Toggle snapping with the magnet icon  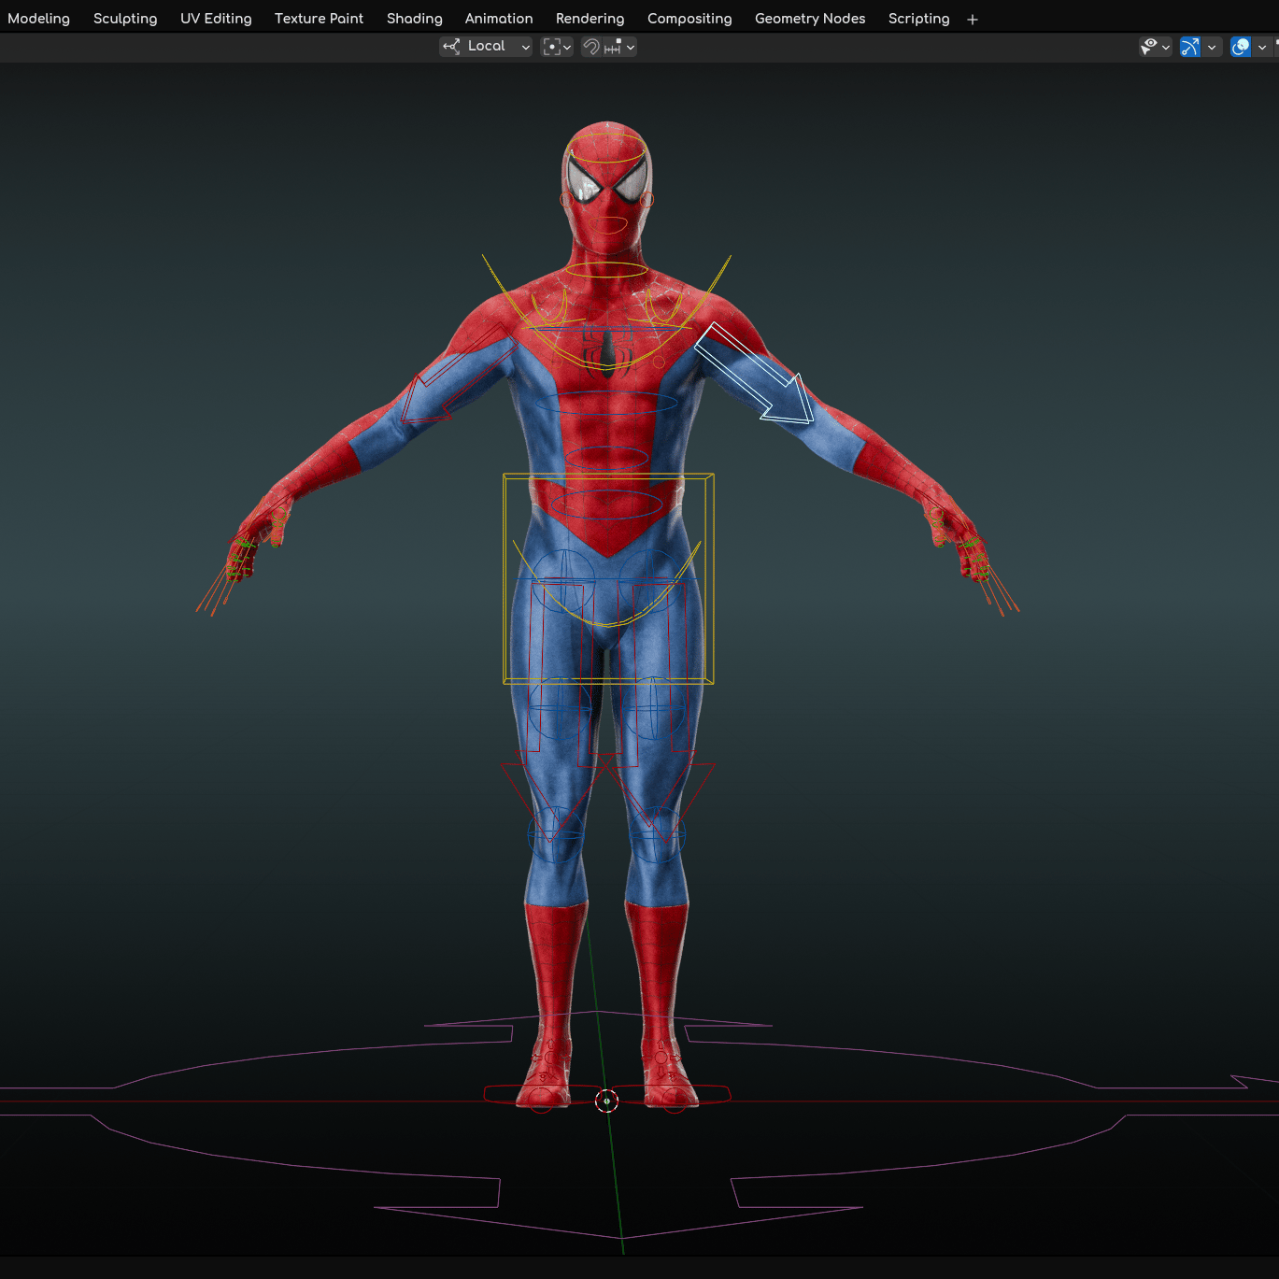tap(590, 47)
